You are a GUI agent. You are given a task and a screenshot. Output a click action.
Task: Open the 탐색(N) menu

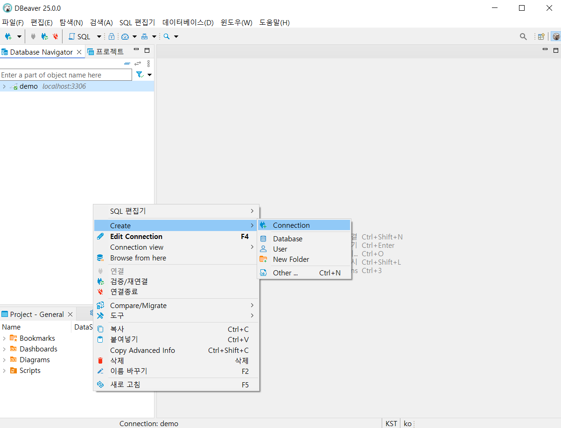pyautogui.click(x=71, y=22)
